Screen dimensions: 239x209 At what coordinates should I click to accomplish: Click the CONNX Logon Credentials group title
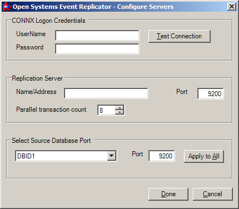tap(48, 21)
